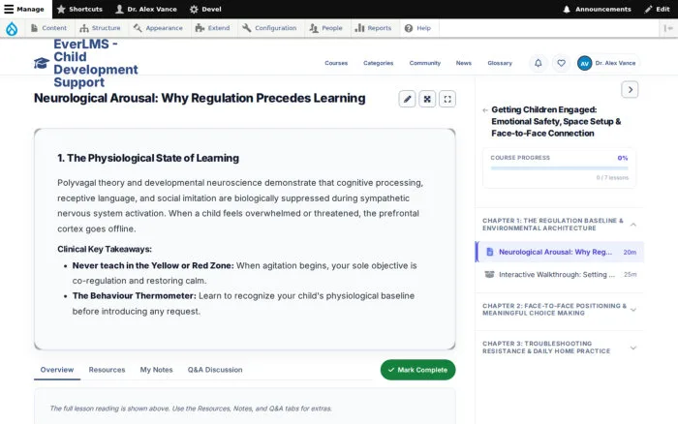
Task: Open Dr. Alex Vance profile menu
Action: click(x=608, y=63)
